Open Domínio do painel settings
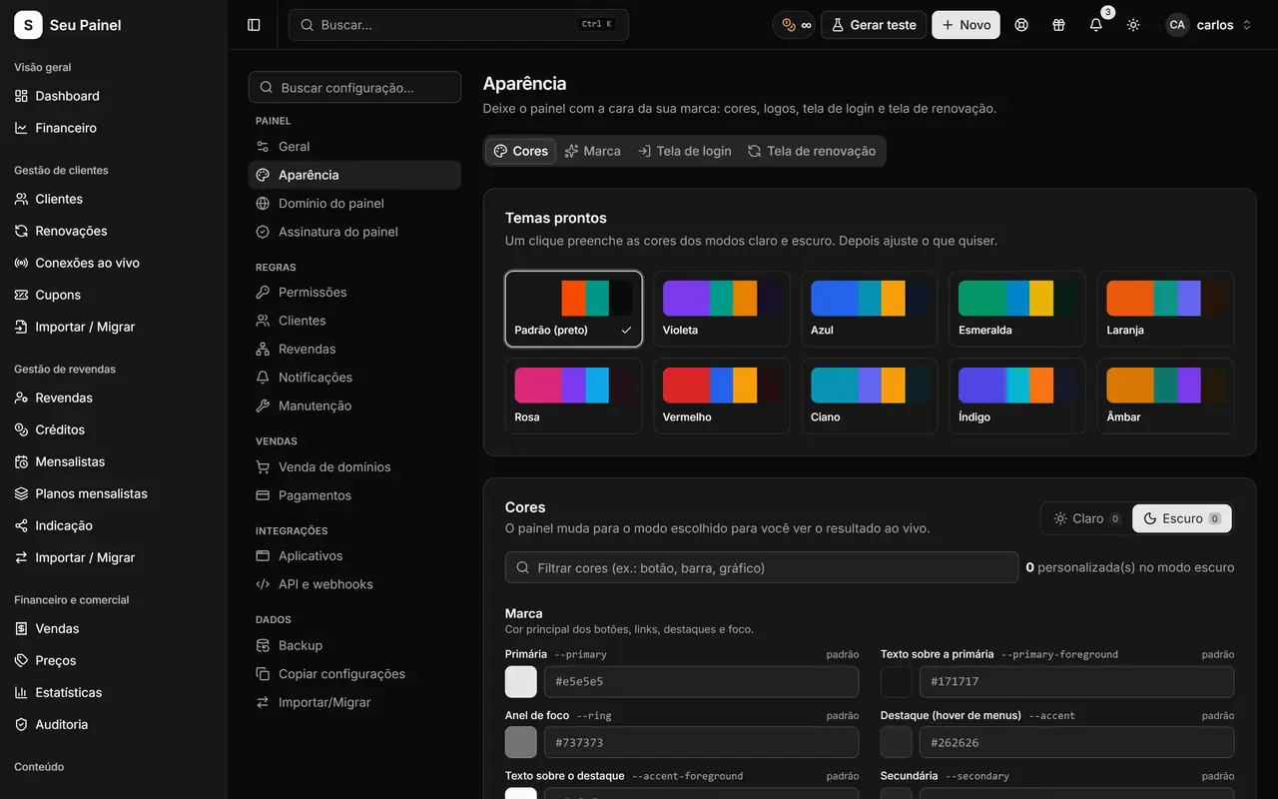Image resolution: width=1278 pixels, height=799 pixels. tap(354, 203)
